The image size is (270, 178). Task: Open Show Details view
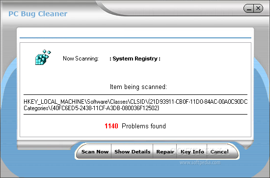click(132, 151)
